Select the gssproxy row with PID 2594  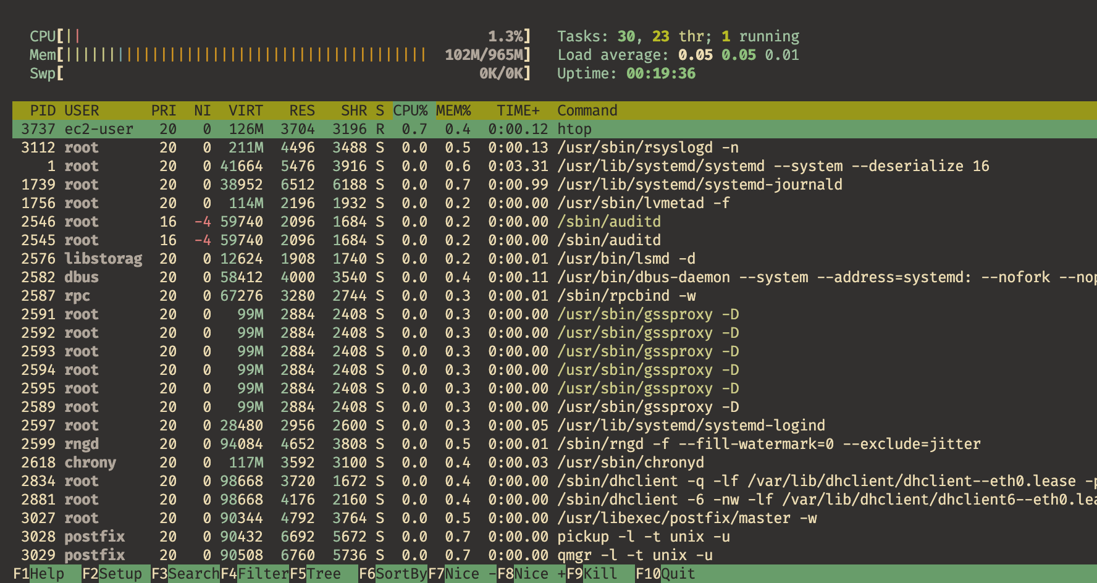point(555,370)
